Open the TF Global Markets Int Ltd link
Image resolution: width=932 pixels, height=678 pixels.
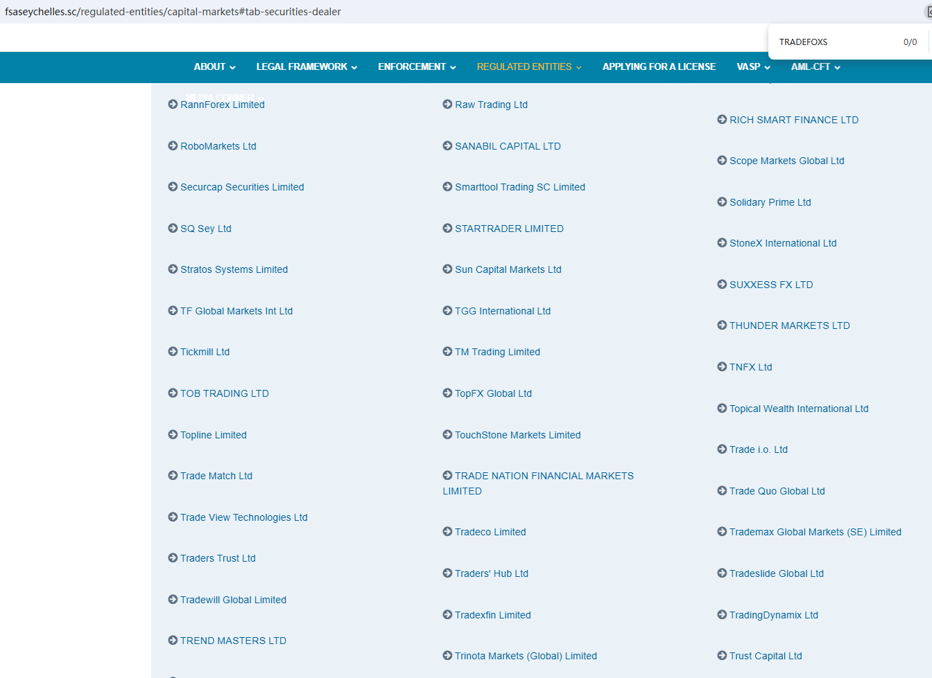pyautogui.click(x=236, y=311)
